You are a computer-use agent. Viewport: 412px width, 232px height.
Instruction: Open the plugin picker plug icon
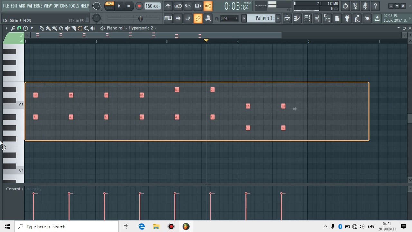pos(347,18)
